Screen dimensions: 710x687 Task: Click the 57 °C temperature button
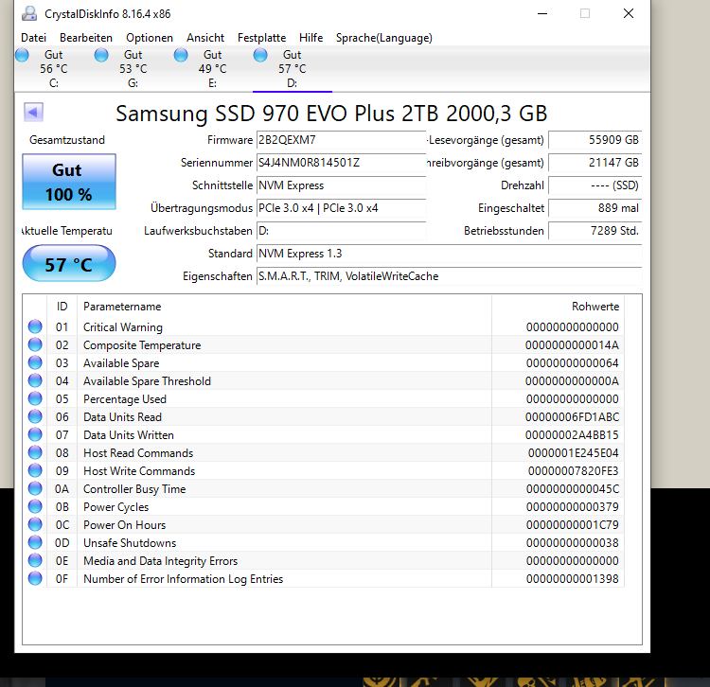tap(69, 263)
